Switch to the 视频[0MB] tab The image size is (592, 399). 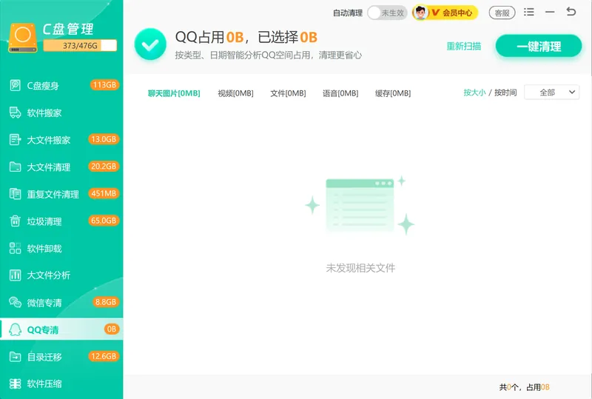tap(235, 93)
